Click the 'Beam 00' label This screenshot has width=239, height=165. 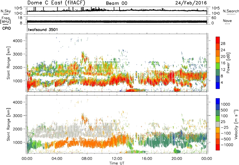[x=117, y=3]
